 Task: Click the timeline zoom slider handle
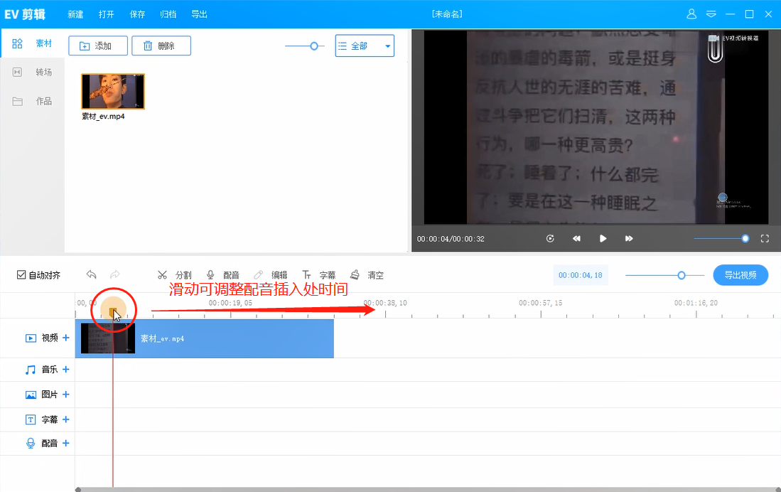point(682,275)
